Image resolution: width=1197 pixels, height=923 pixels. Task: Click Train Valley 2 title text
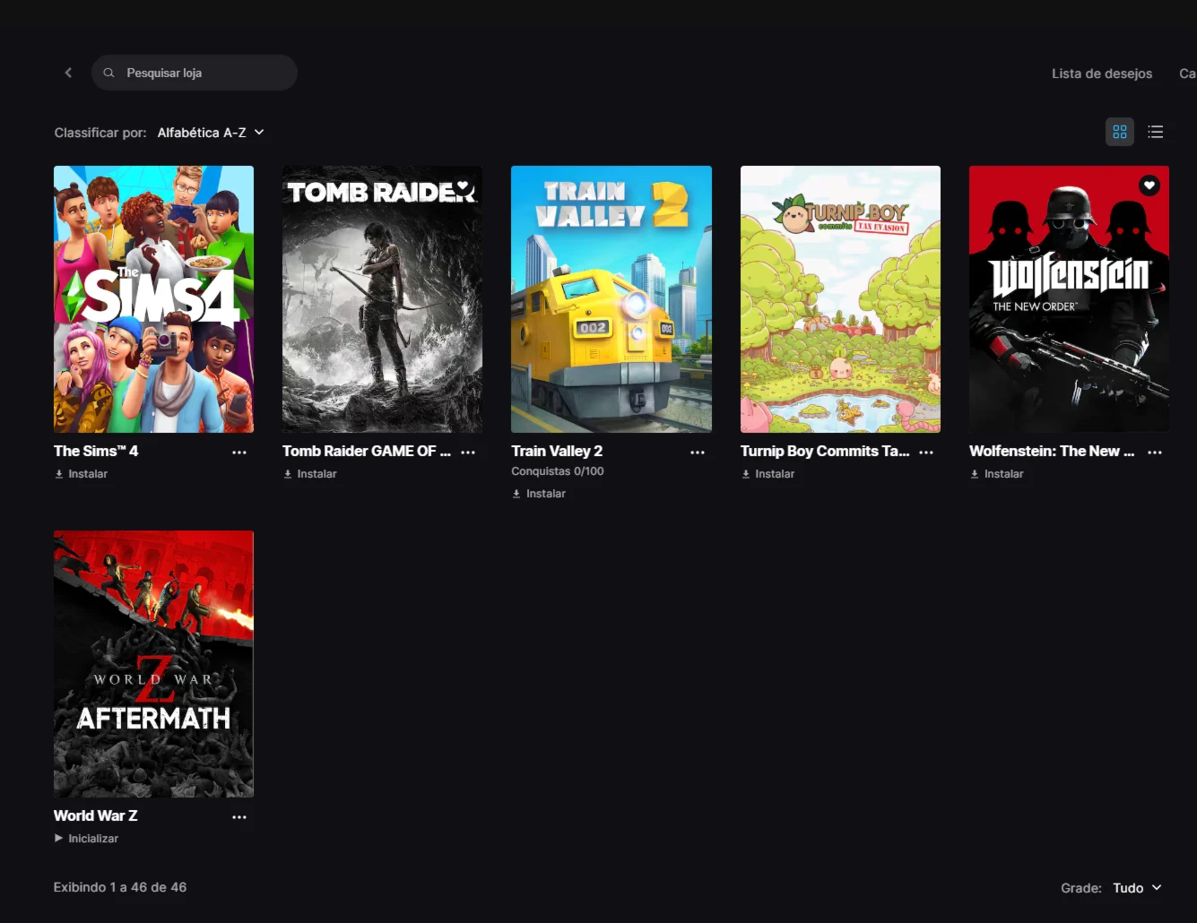(557, 452)
